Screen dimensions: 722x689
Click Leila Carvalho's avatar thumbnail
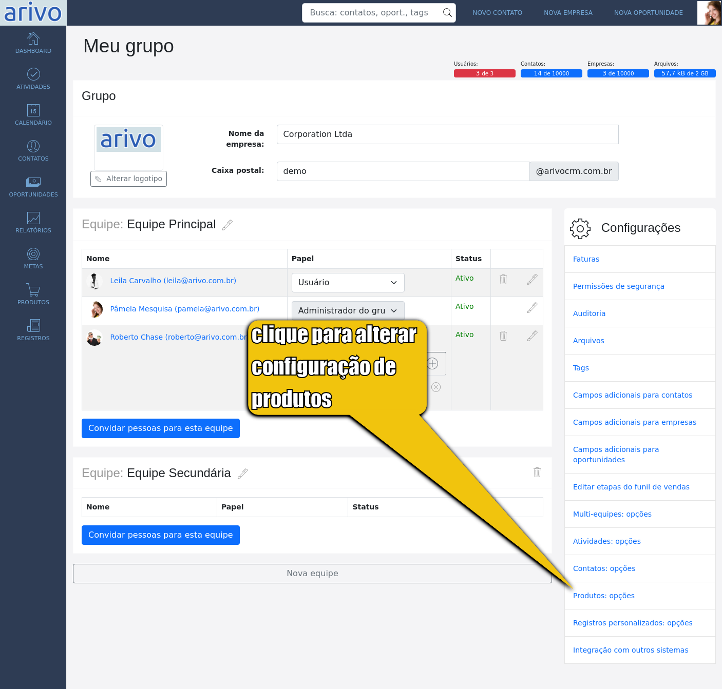point(94,281)
